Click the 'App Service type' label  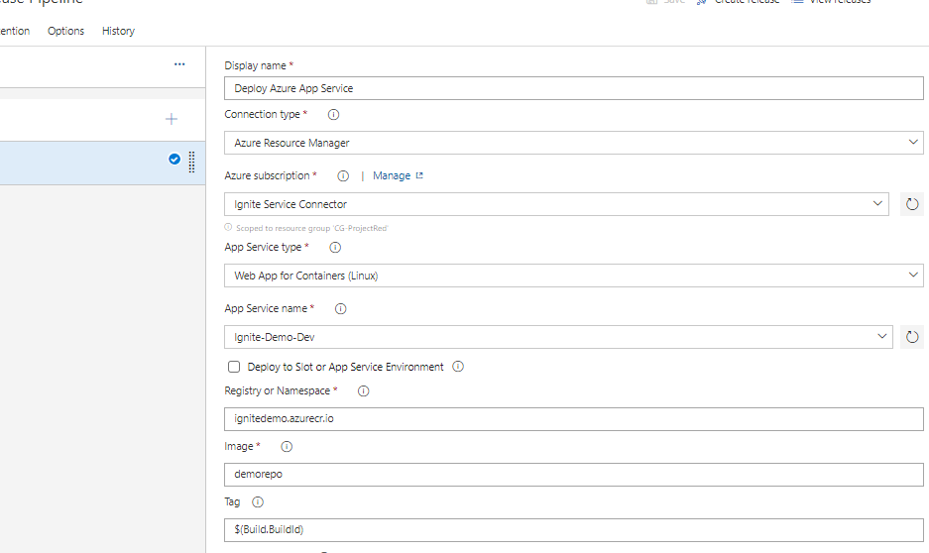263,247
